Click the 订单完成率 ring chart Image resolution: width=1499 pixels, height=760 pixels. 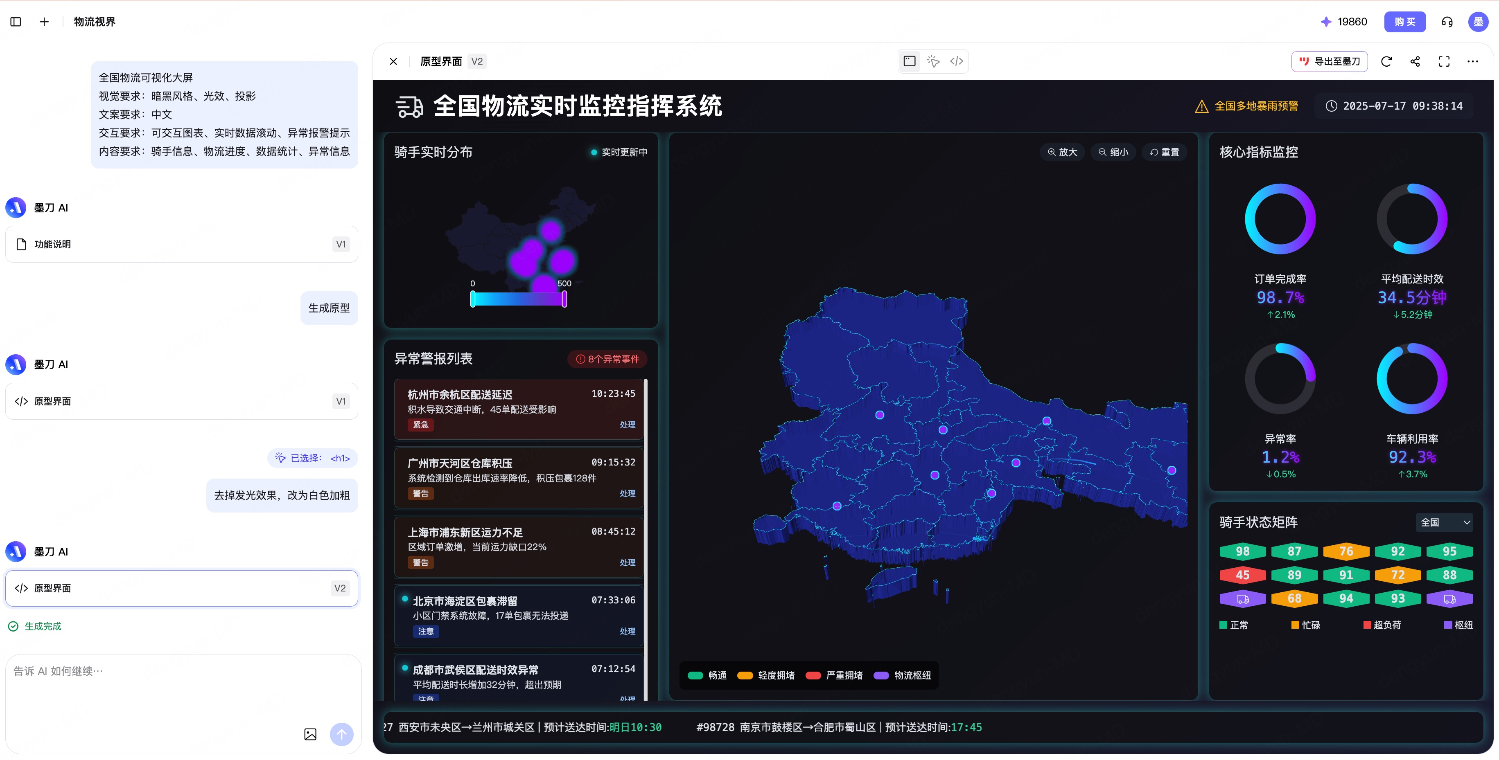click(1280, 219)
